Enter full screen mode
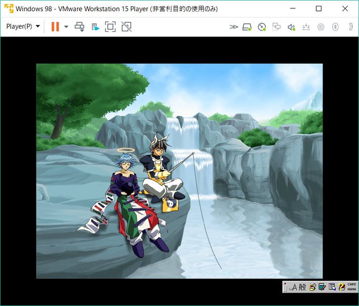 click(x=110, y=27)
